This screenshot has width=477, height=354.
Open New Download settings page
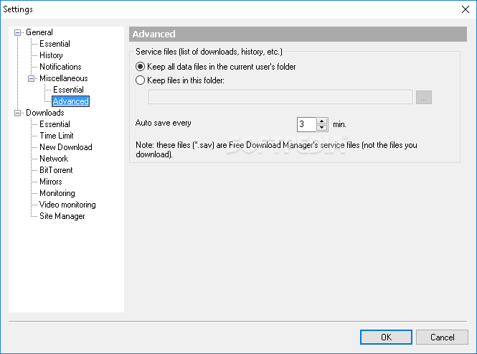coord(66,147)
